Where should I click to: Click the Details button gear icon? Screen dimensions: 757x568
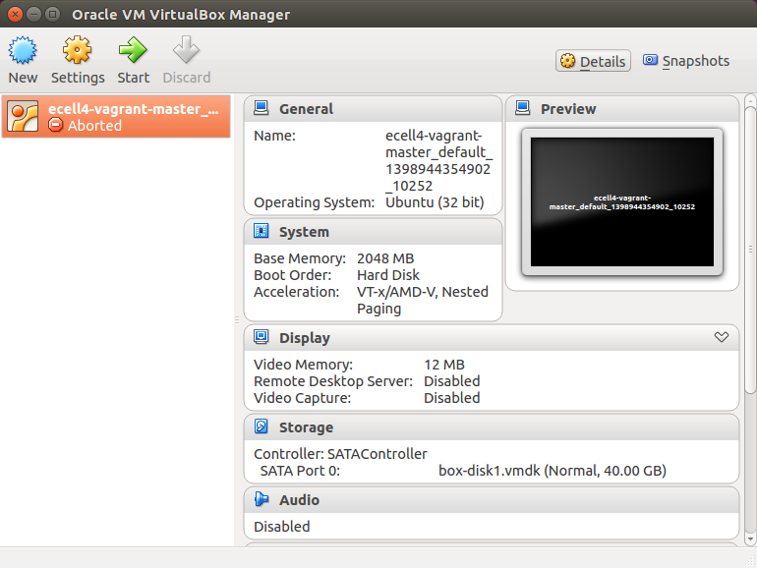pos(568,61)
